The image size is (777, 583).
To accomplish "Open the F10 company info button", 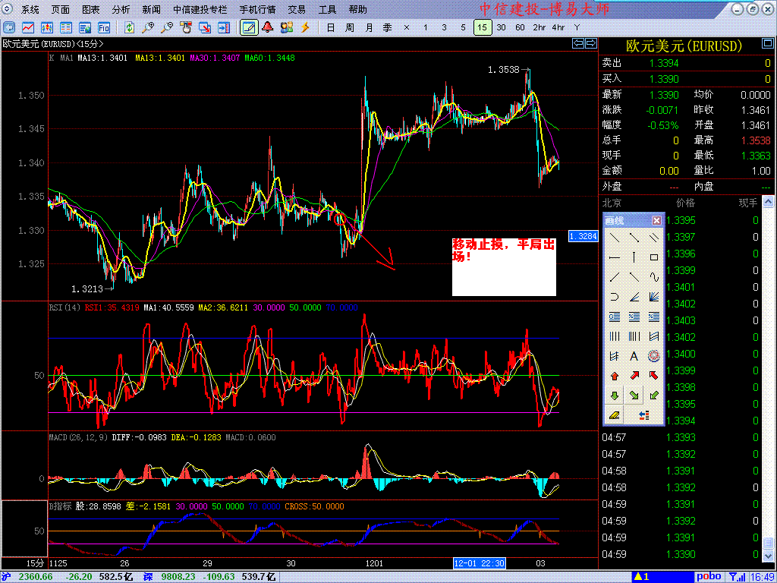I will (x=103, y=27).
